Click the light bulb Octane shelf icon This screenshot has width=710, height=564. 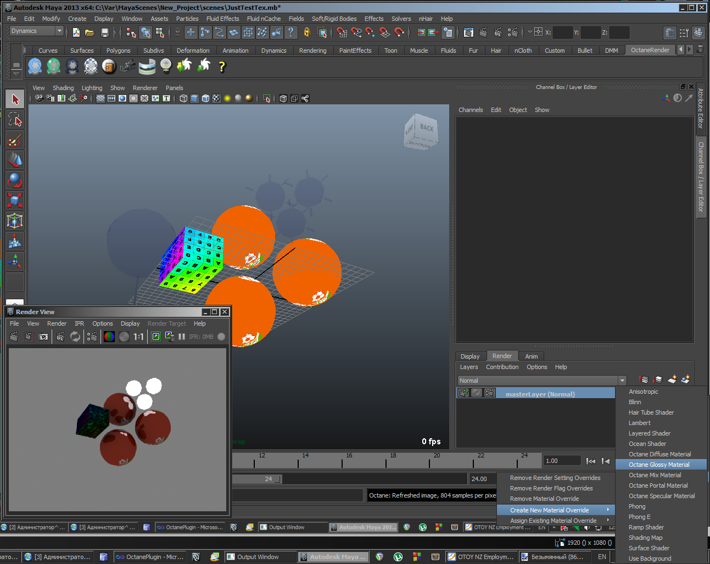click(166, 66)
